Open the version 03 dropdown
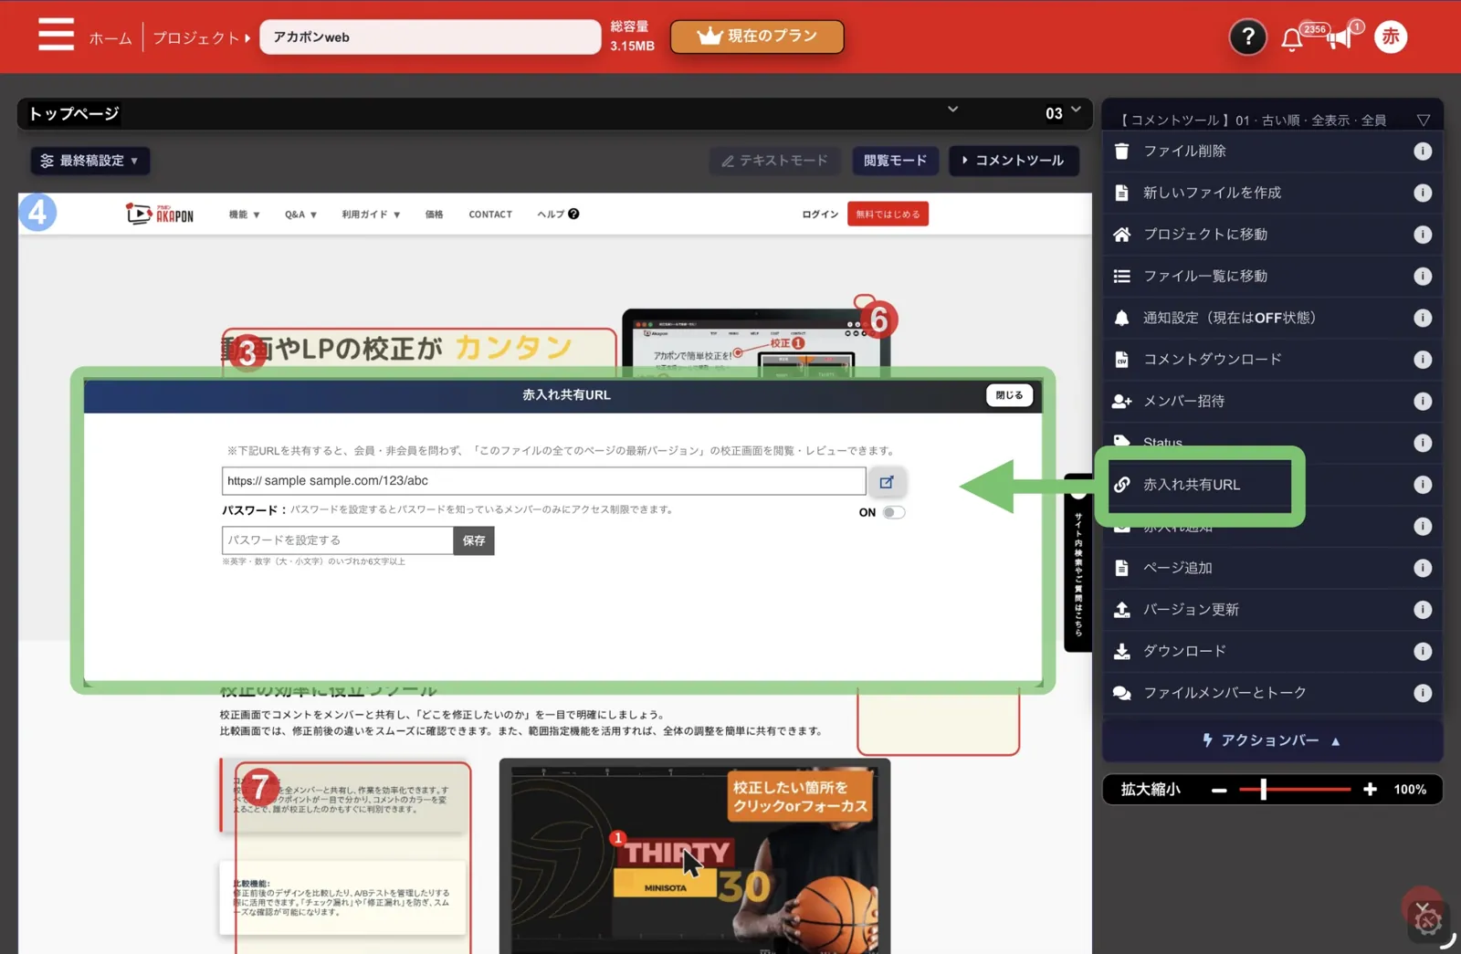1461x954 pixels. pos(1063,112)
